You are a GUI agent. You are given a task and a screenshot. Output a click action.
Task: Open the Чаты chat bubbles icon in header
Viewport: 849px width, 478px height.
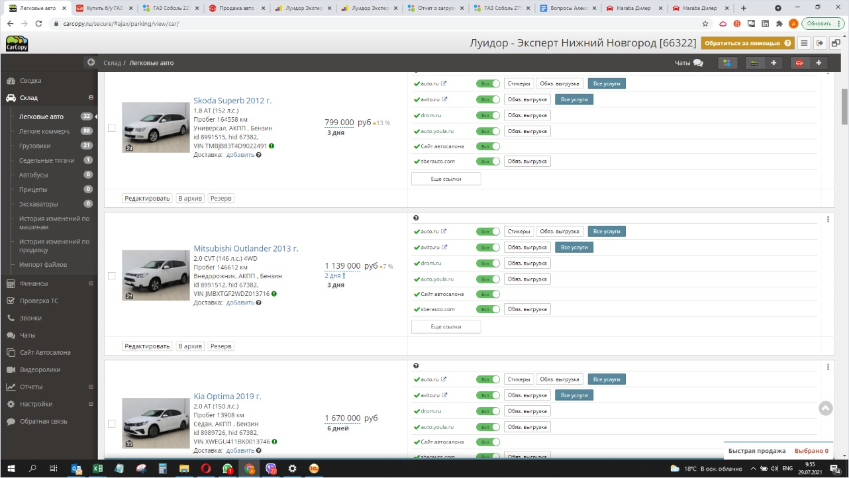(698, 63)
